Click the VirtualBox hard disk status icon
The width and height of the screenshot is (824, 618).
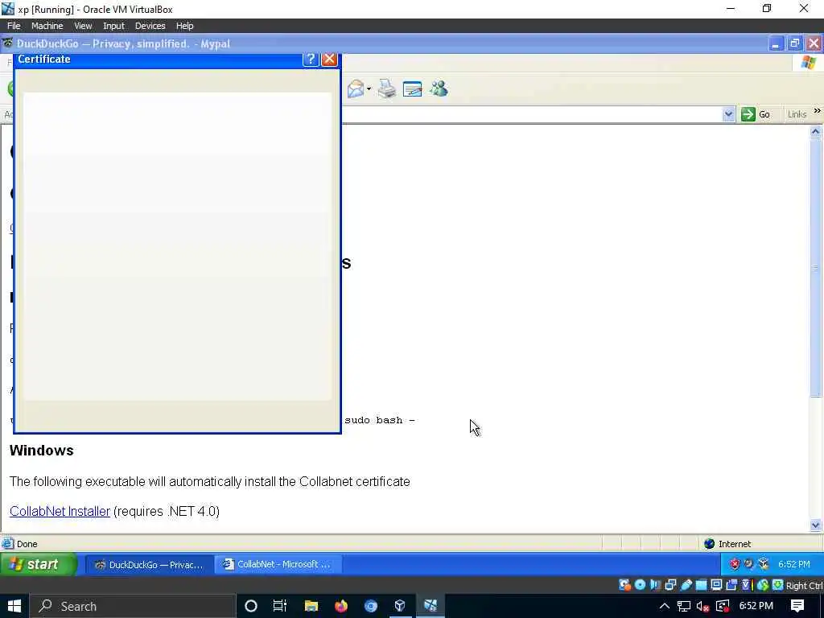[624, 585]
